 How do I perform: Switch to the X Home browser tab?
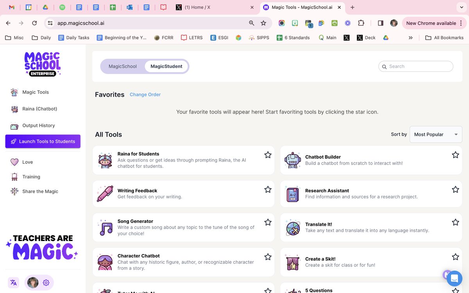tap(214, 7)
